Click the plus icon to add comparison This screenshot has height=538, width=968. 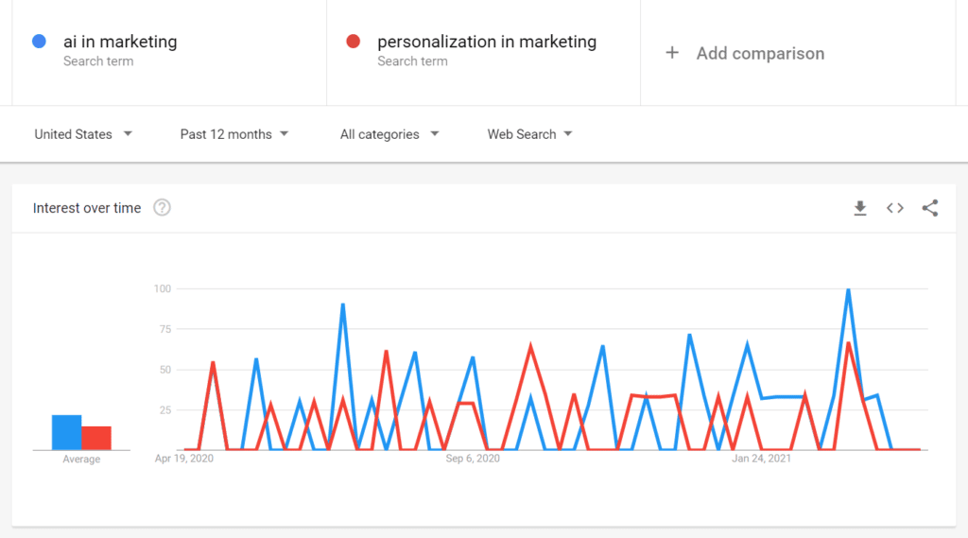click(x=672, y=53)
